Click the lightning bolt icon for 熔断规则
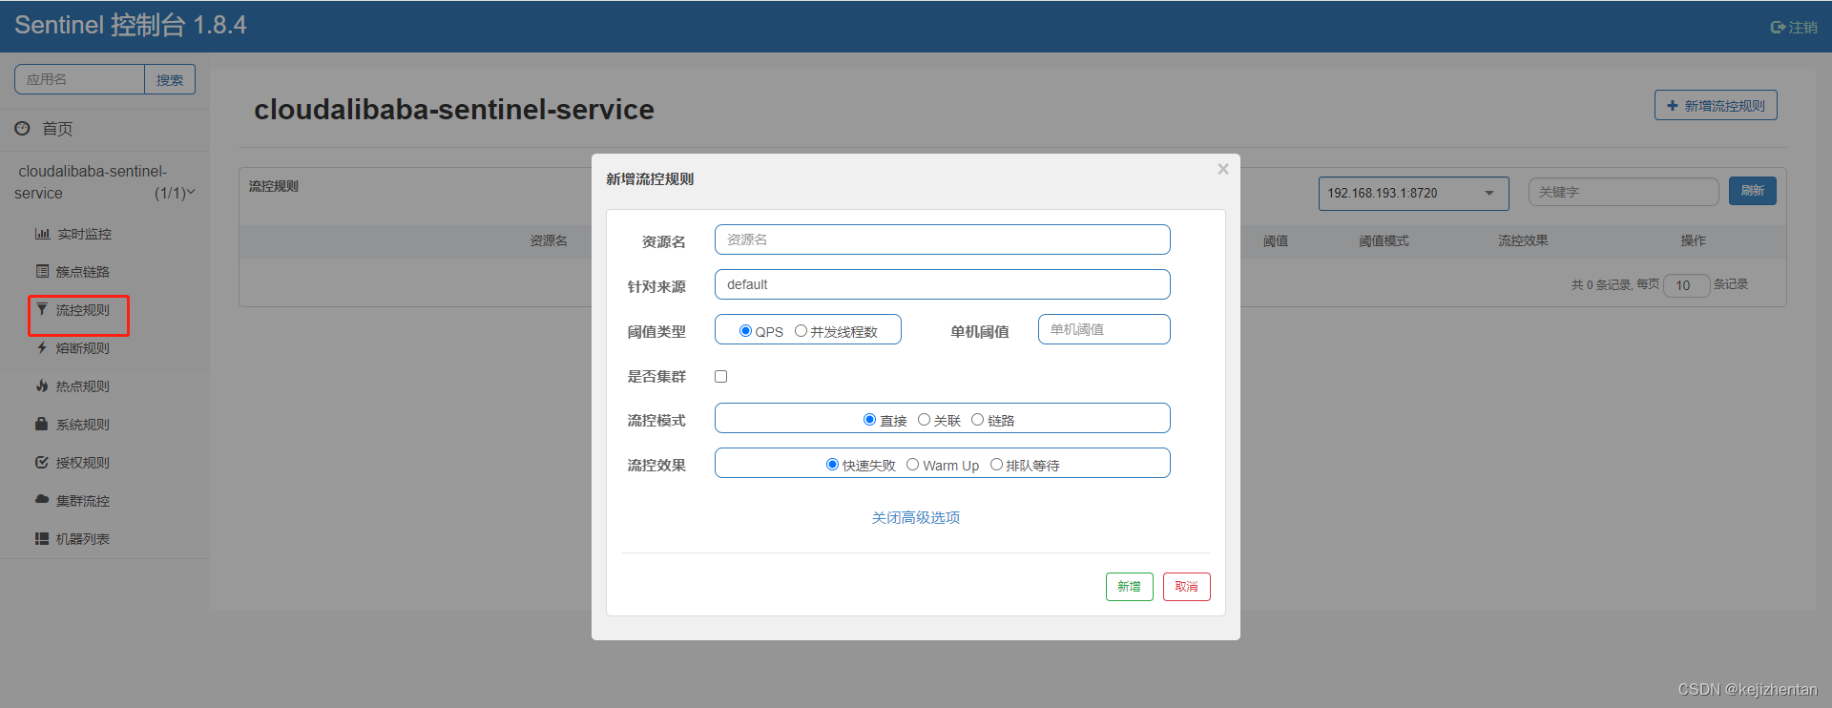Screen dimensions: 1832x708 (x=42, y=347)
